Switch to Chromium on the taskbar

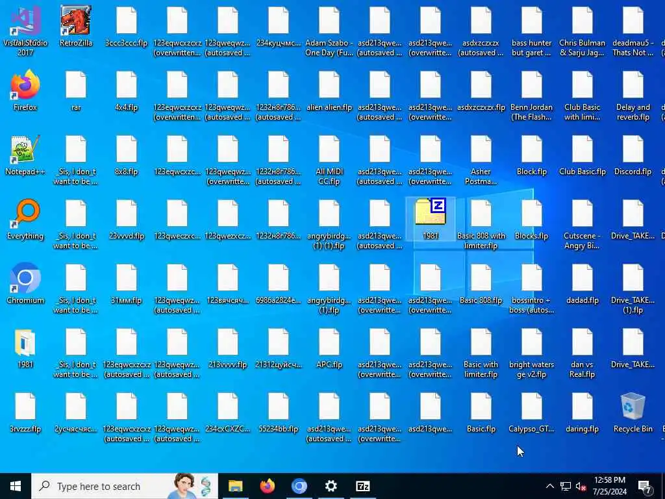pos(299,486)
